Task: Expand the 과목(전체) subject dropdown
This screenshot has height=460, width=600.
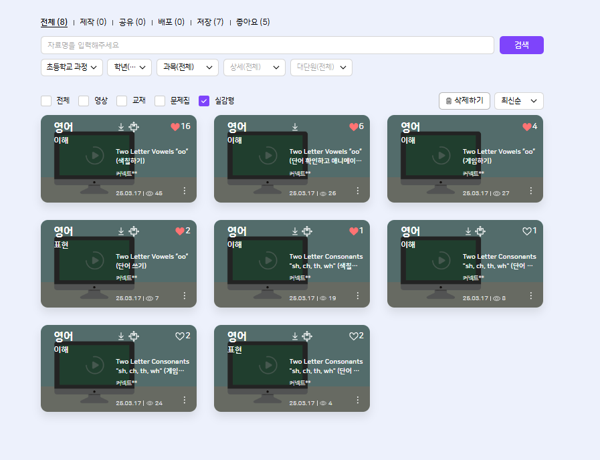Action: click(187, 68)
